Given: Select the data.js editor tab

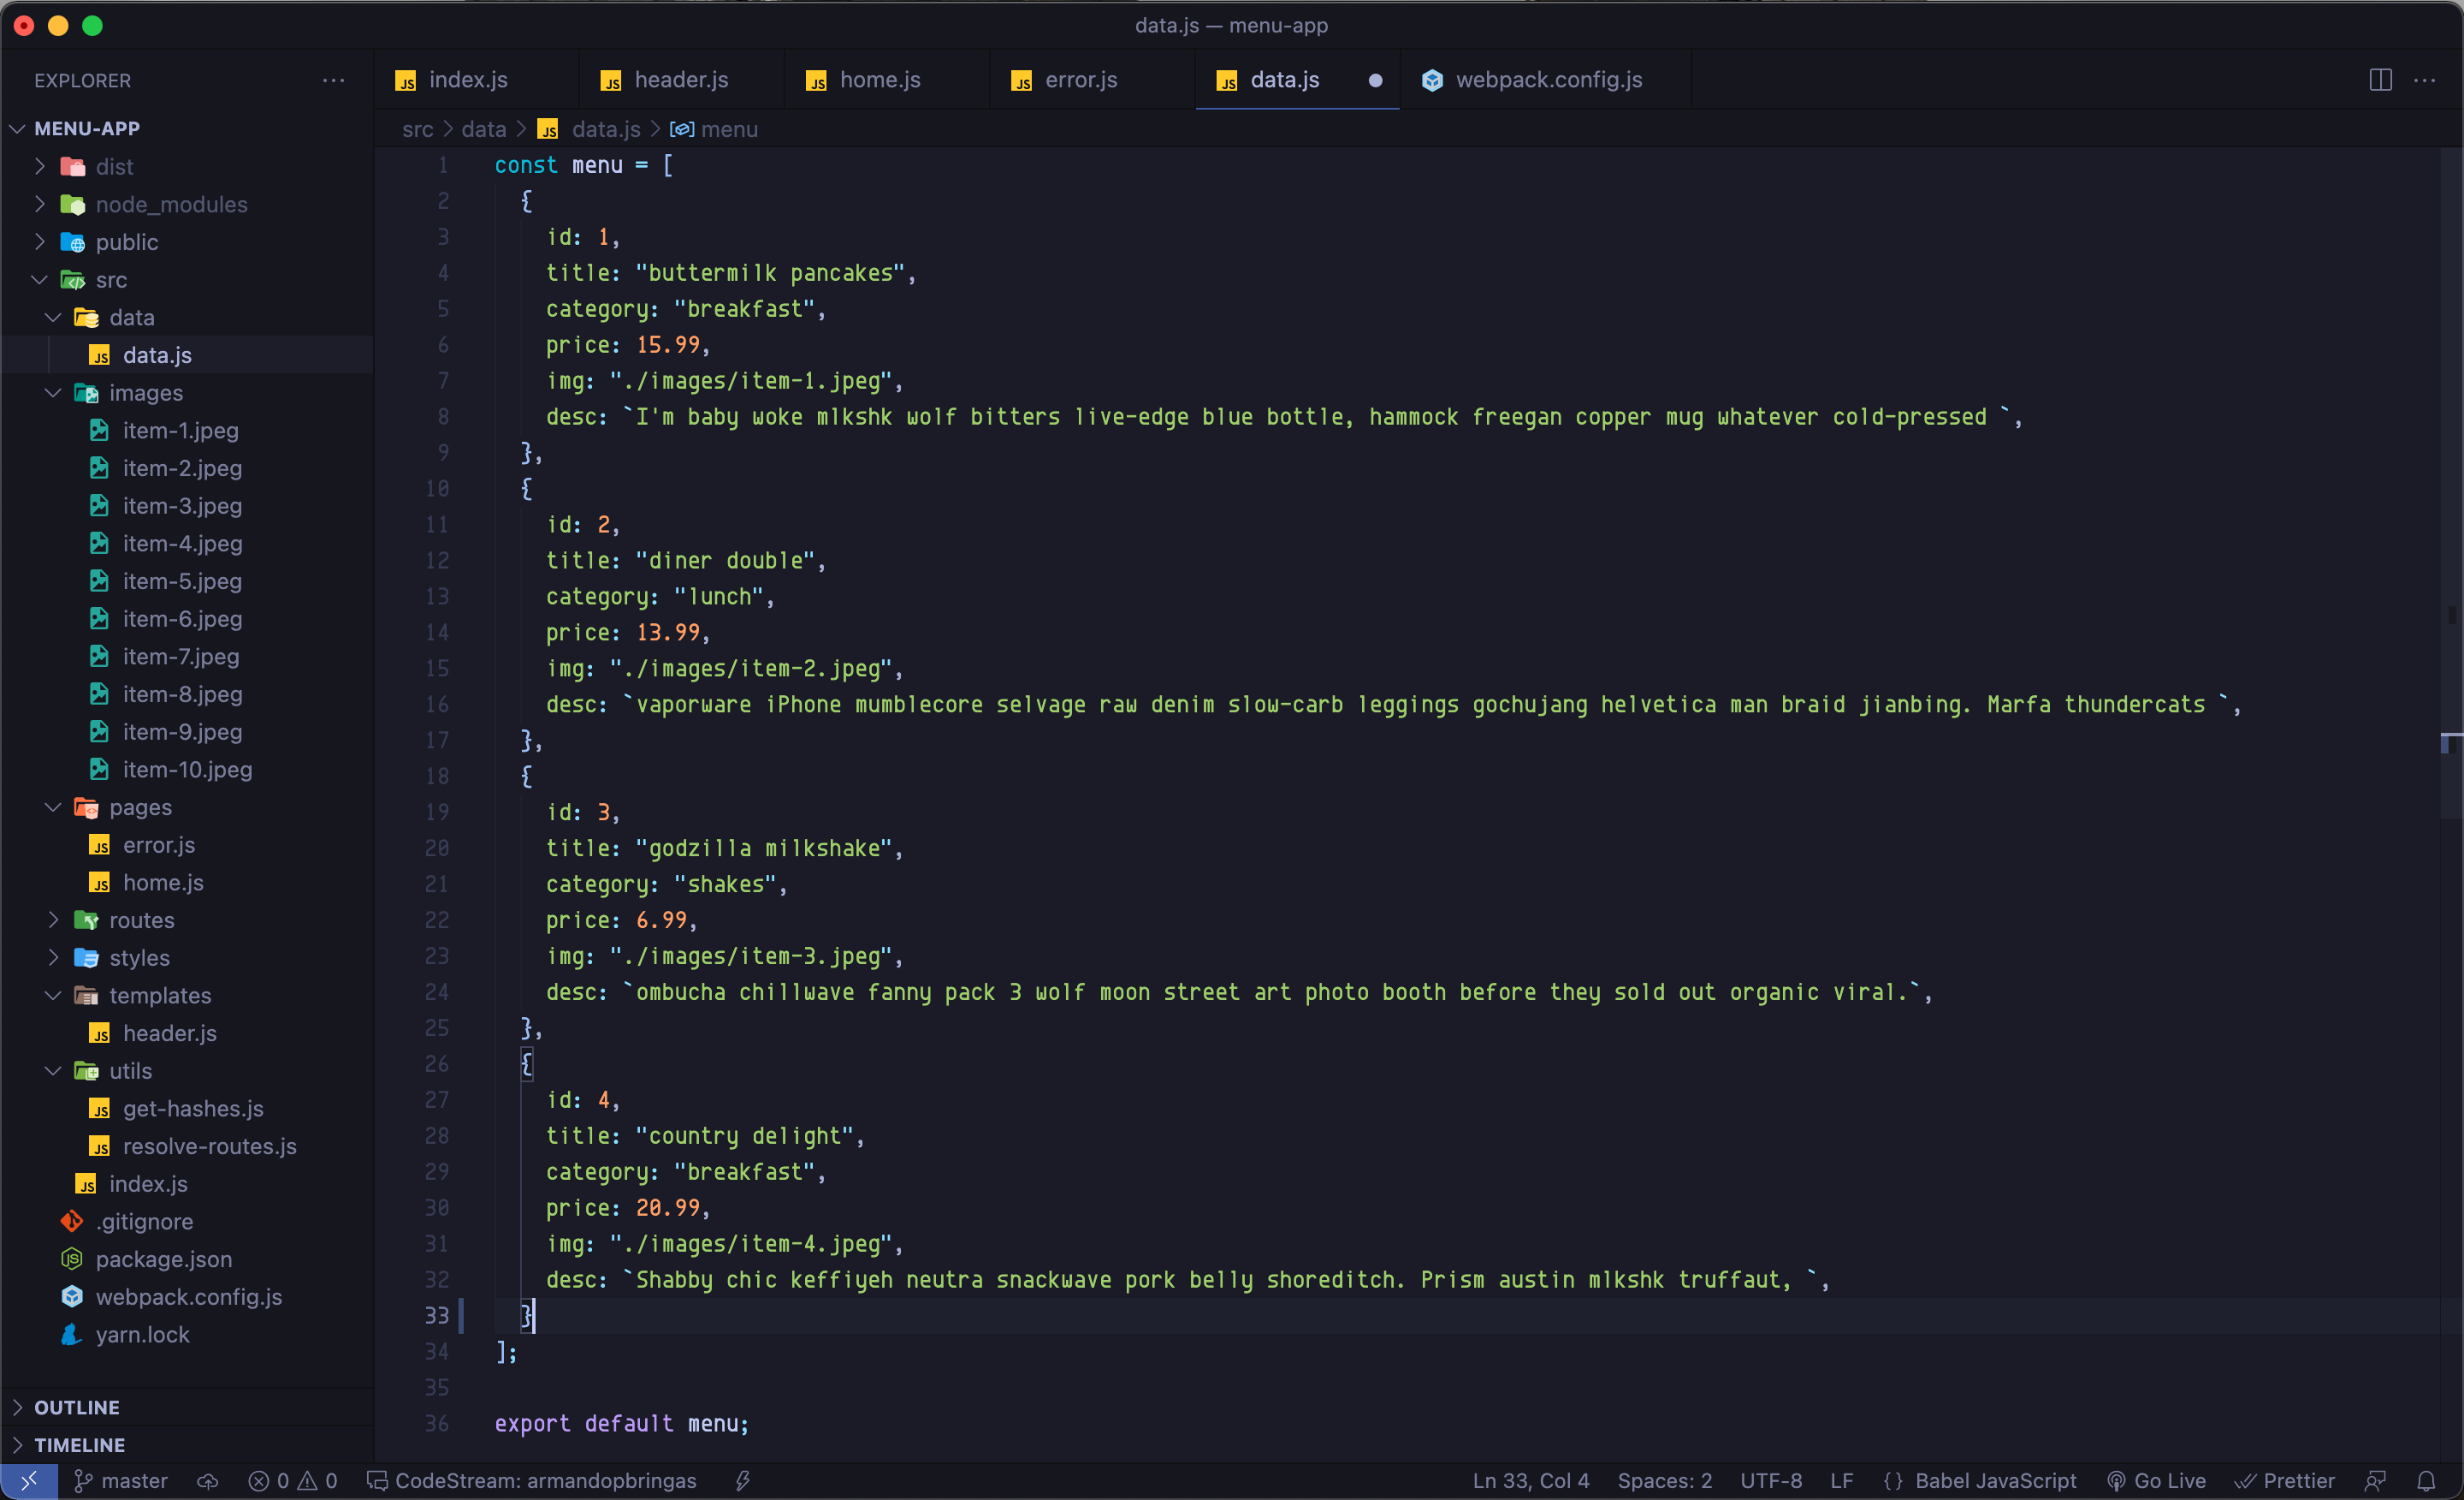Looking at the screenshot, I should [1297, 80].
